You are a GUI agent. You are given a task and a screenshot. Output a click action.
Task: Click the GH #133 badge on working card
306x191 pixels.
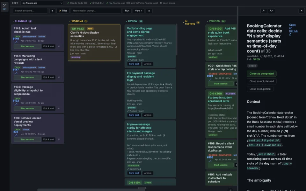78,29
